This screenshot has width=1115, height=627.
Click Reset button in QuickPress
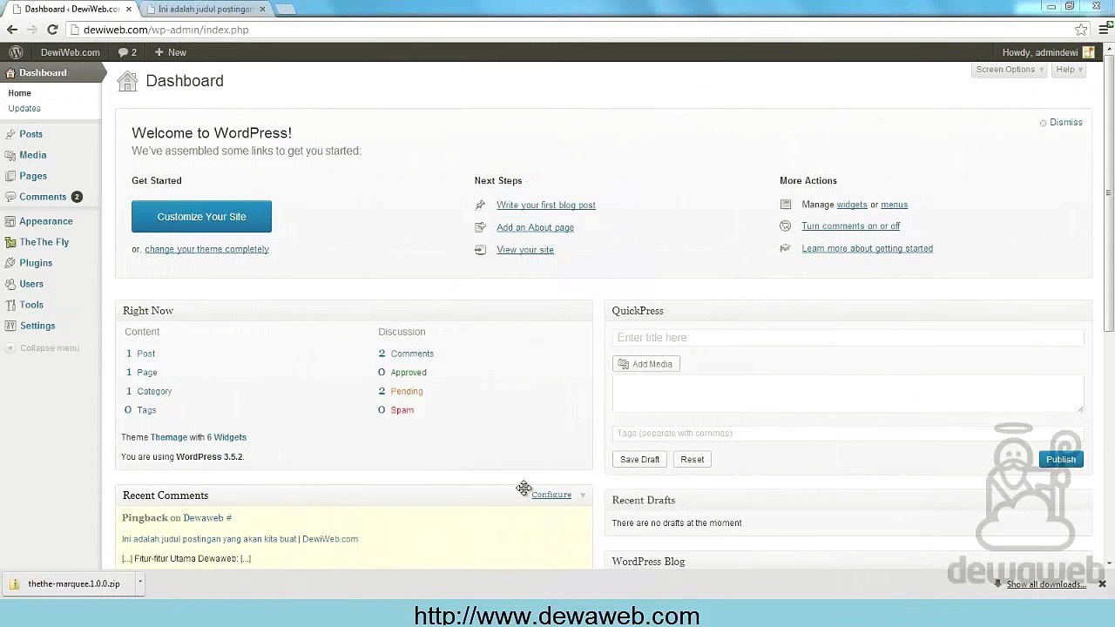[693, 459]
